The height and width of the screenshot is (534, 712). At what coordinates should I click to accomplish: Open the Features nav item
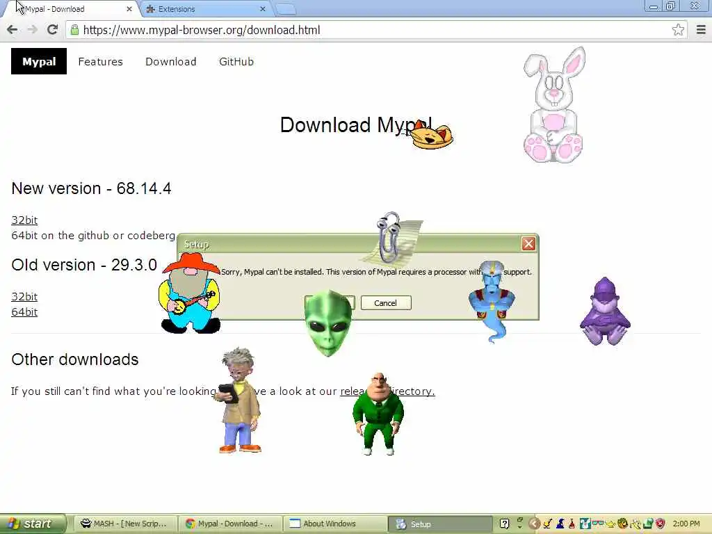click(x=100, y=62)
